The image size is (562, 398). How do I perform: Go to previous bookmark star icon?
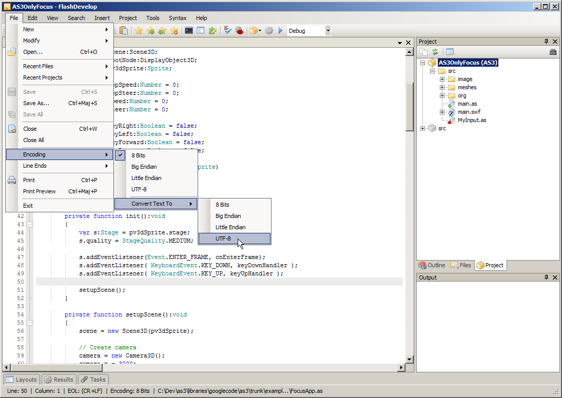point(162,31)
